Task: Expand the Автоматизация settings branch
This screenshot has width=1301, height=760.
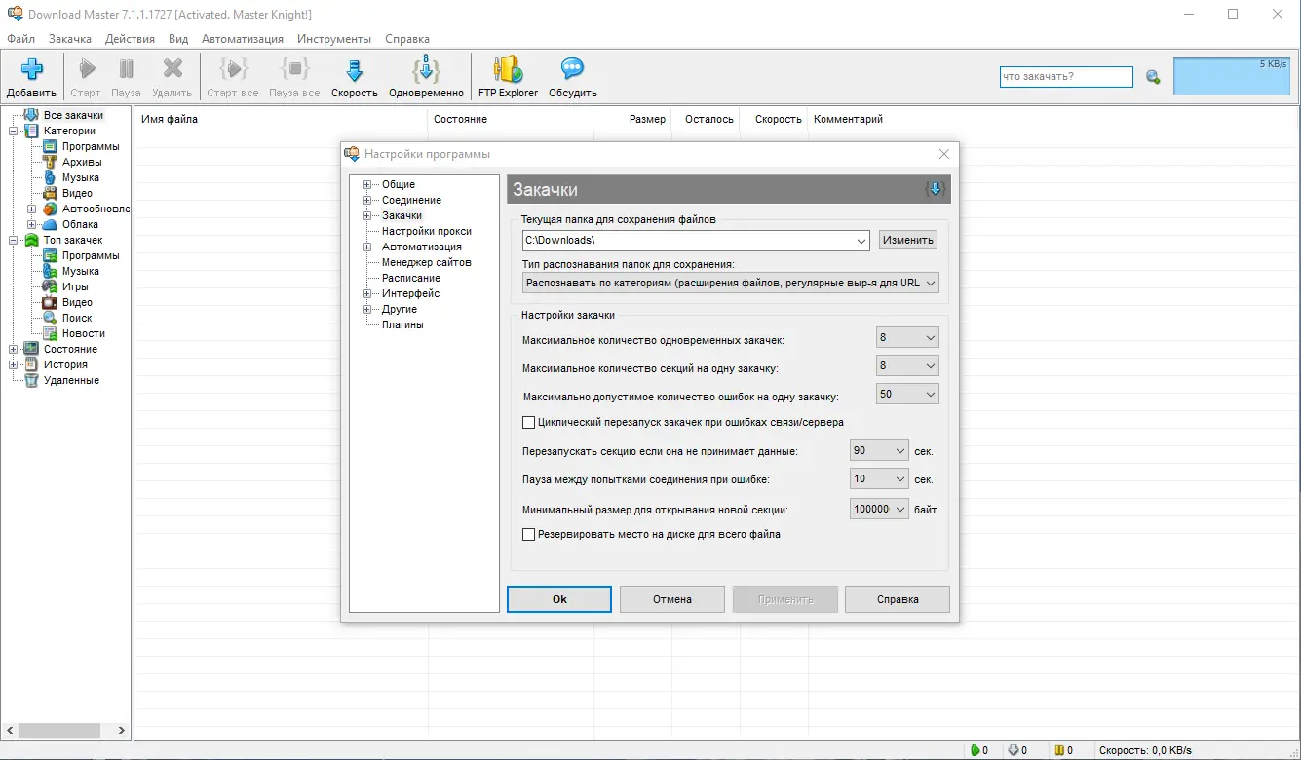Action: [x=367, y=247]
